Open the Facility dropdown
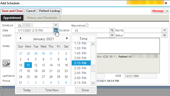The image size is (170, 96). tap(164, 30)
